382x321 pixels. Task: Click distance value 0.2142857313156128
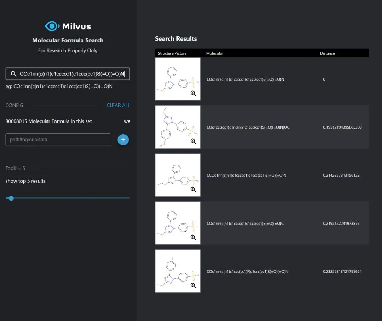pos(341,176)
